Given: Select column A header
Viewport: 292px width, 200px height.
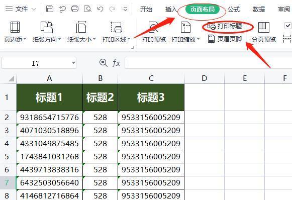Looking at the screenshot, I should (x=49, y=78).
